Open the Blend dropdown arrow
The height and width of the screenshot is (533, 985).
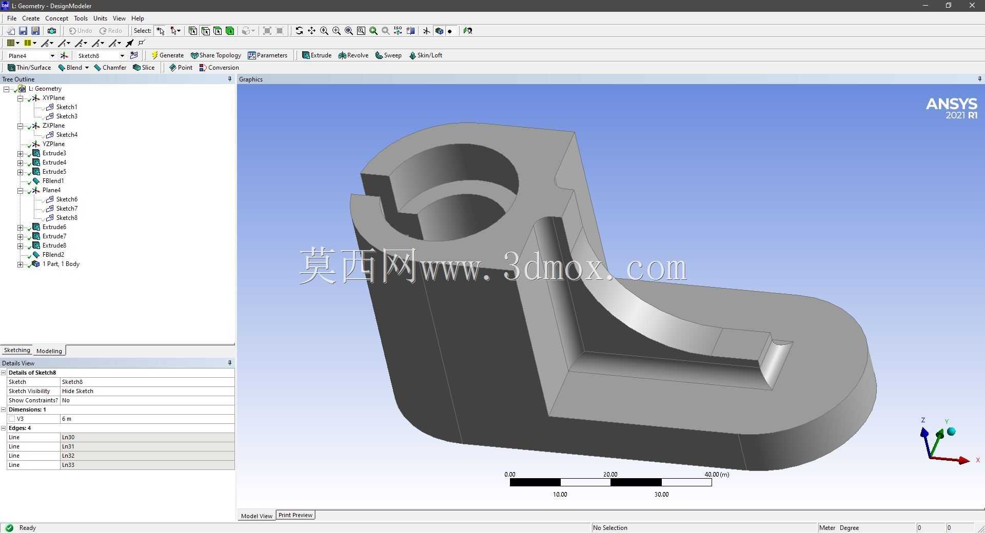tap(87, 68)
